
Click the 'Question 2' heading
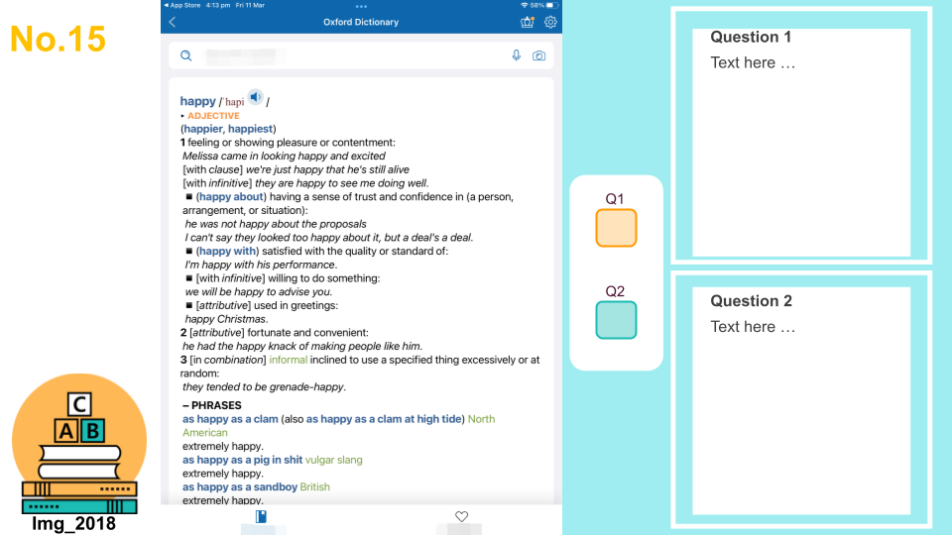pos(751,301)
